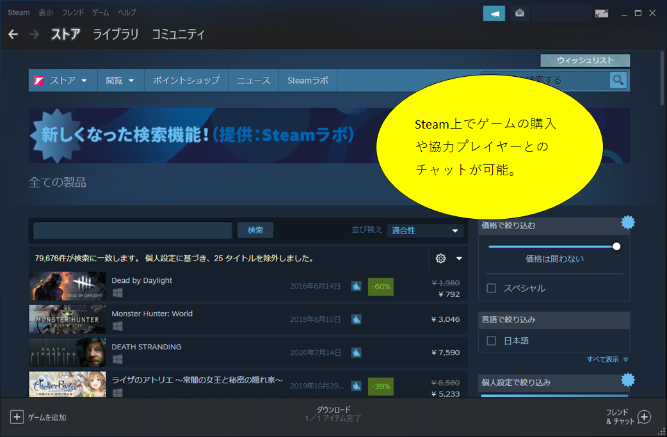The width and height of the screenshot is (667, 437).
Task: Expand the 閲覧 dropdown menu
Action: click(131, 81)
